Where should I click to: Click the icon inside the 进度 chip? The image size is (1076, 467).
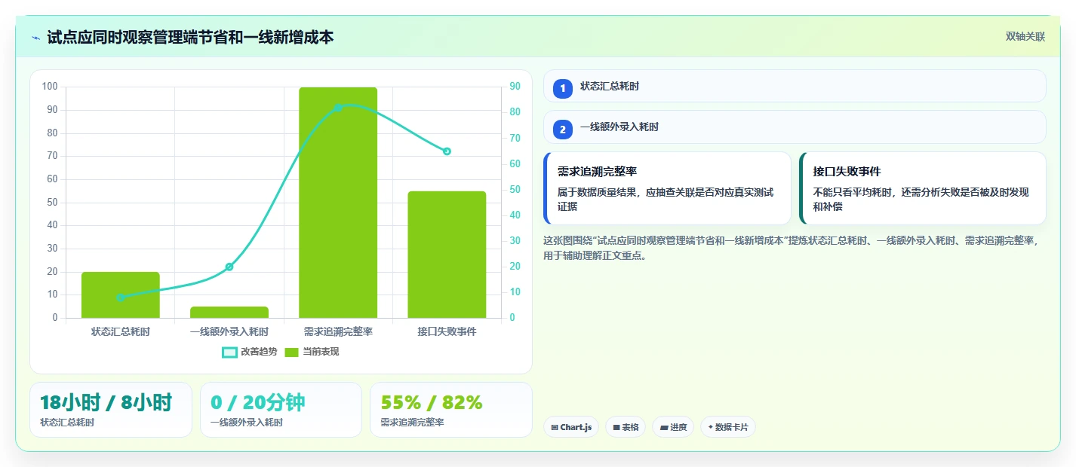pyautogui.click(x=664, y=427)
